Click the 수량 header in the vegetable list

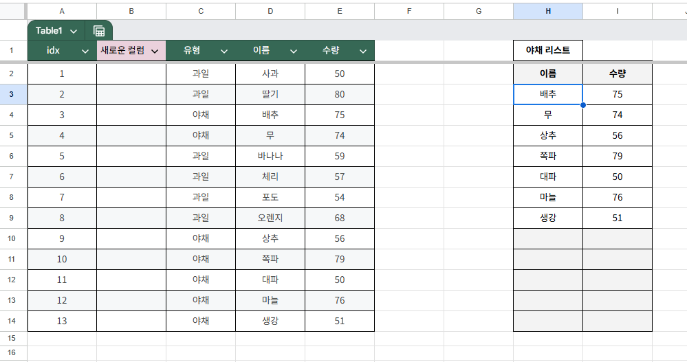click(618, 73)
